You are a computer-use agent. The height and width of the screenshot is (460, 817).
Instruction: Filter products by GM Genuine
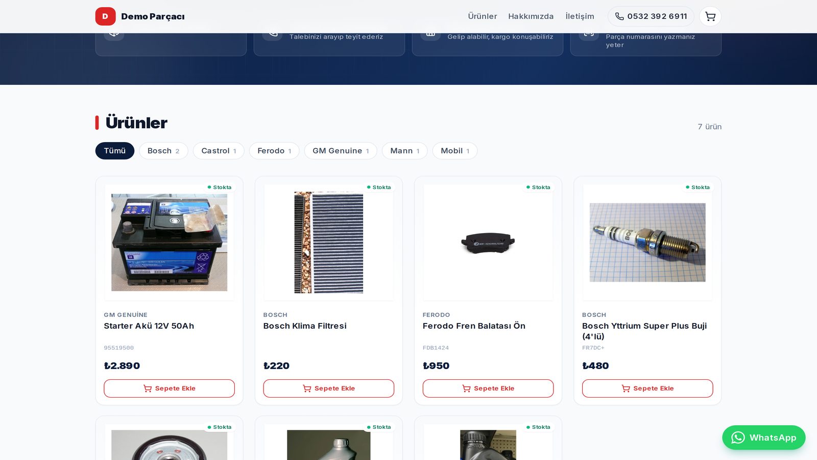tap(341, 151)
